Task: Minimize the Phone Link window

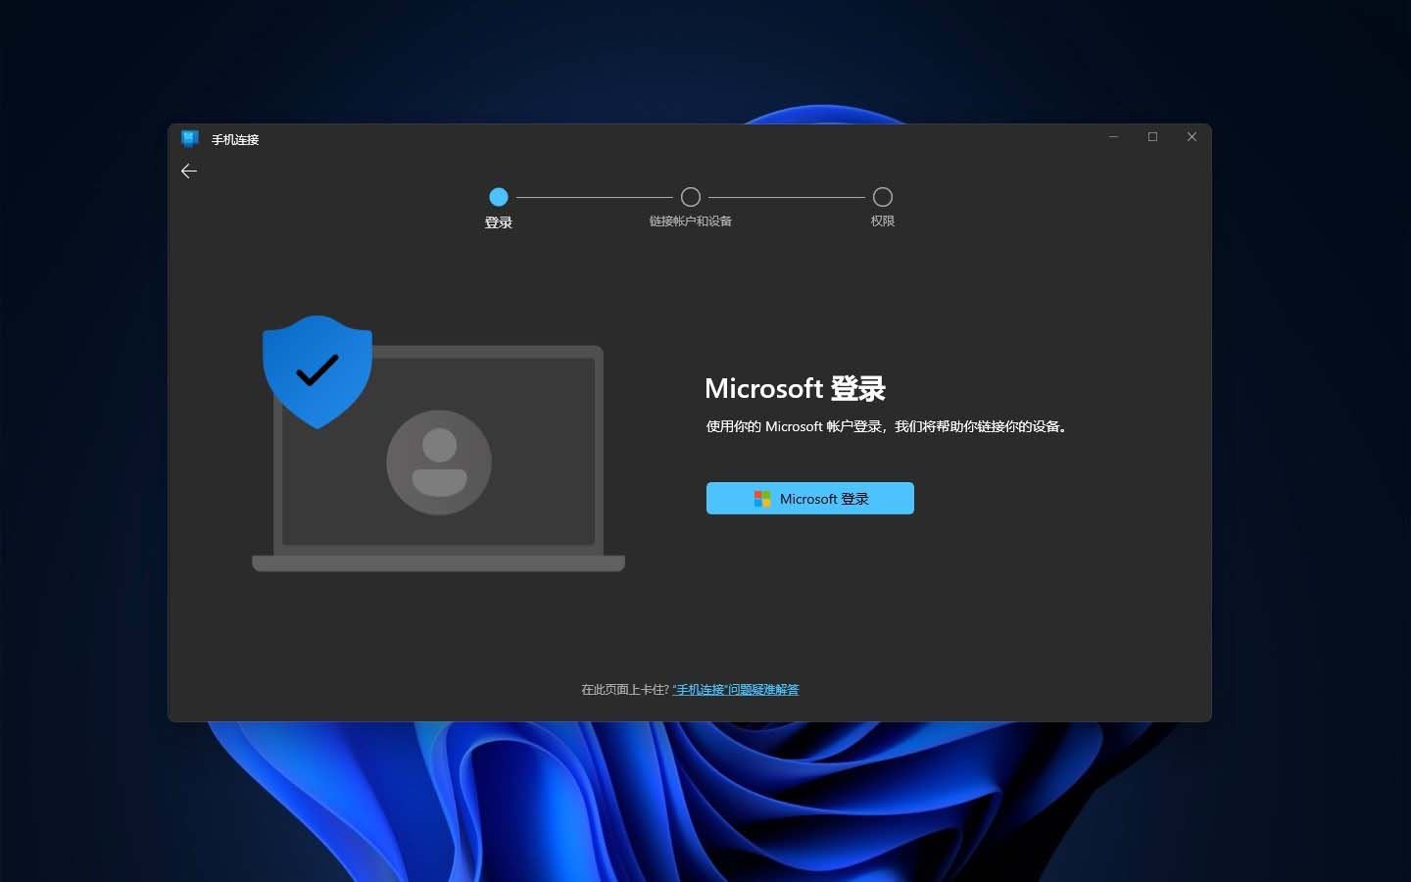Action: [x=1113, y=137]
